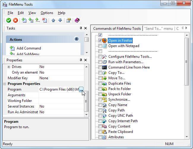
Task: Click the Notepad icon beside Open with Notepad
Action: point(105,46)
